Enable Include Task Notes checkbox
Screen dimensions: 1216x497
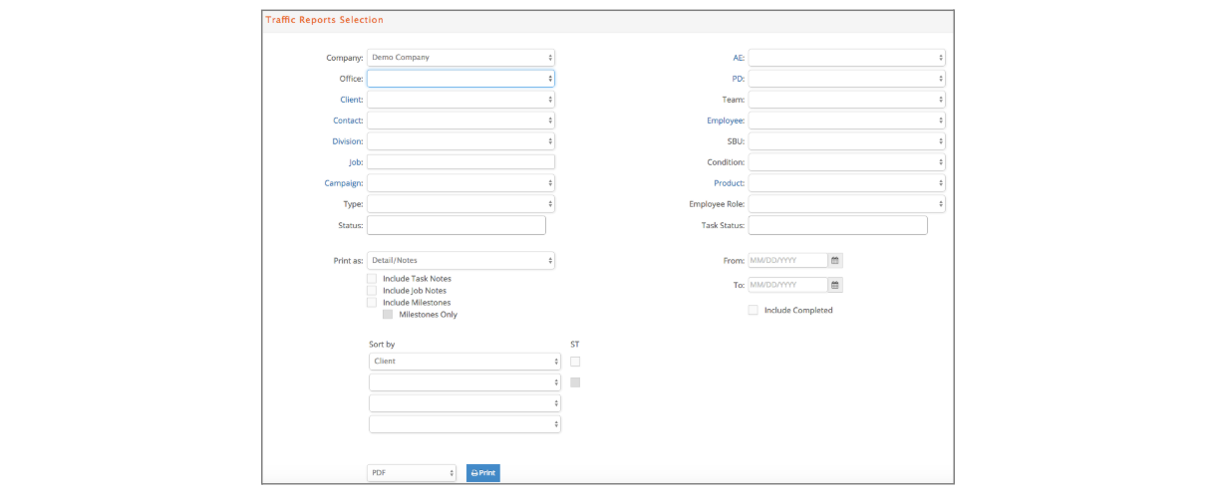point(373,279)
